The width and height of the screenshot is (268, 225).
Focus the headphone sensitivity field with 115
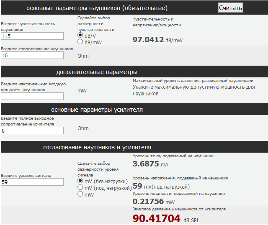pos(32,36)
